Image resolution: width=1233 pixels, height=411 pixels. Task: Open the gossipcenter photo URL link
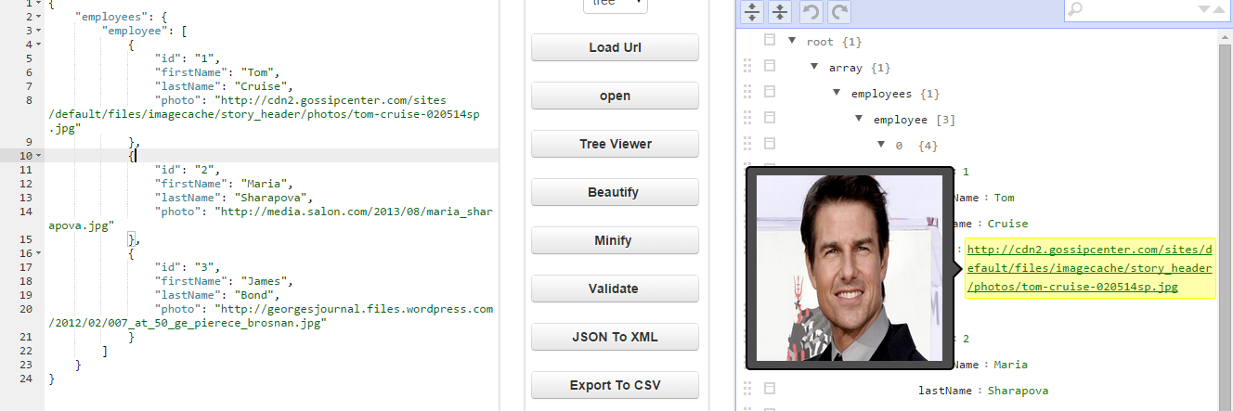pyautogui.click(x=1089, y=268)
